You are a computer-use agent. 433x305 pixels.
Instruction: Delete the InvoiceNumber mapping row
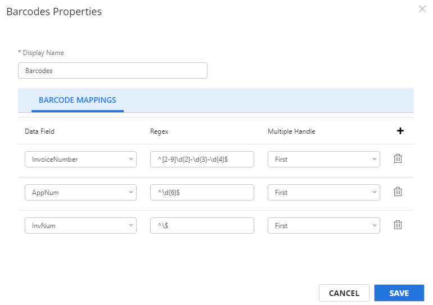pyautogui.click(x=398, y=158)
